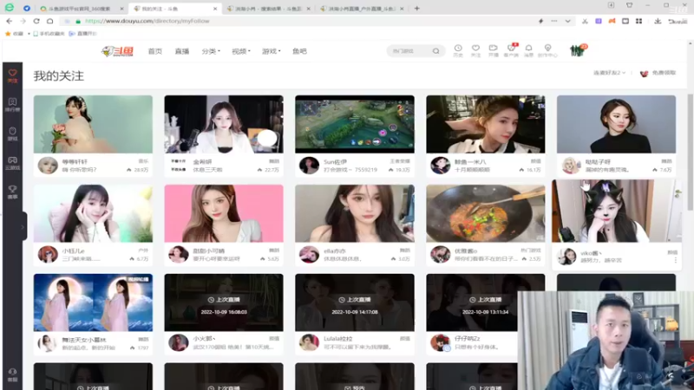Open Lulala拉拉 last broadcast 14:17:08 card

point(355,302)
